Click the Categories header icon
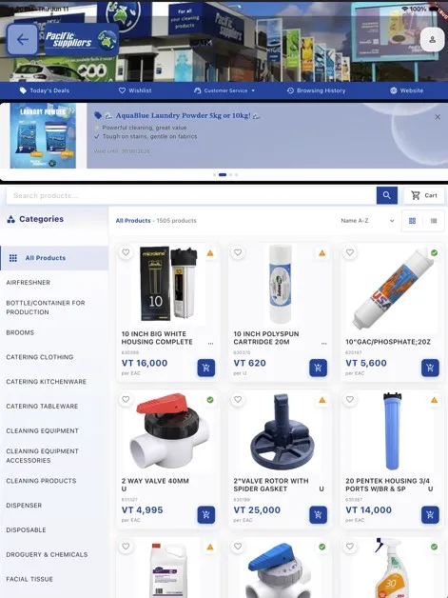 click(11, 219)
